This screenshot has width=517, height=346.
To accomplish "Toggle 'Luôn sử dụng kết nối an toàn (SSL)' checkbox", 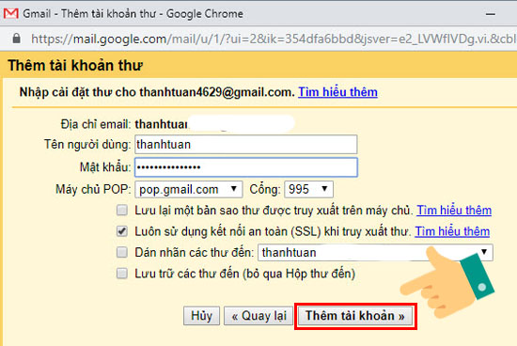I will (x=122, y=231).
